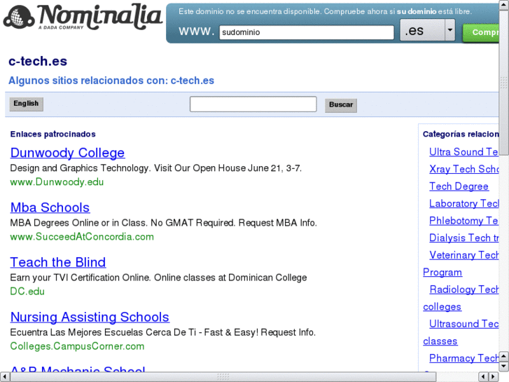Click the horizontal scrollbar thumb

pyautogui.click(x=223, y=377)
